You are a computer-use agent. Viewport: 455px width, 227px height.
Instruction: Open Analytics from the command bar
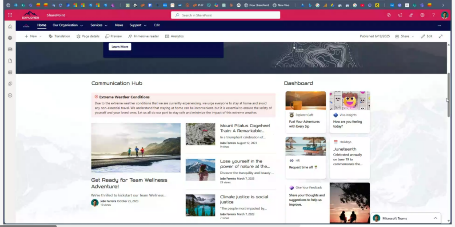click(174, 36)
